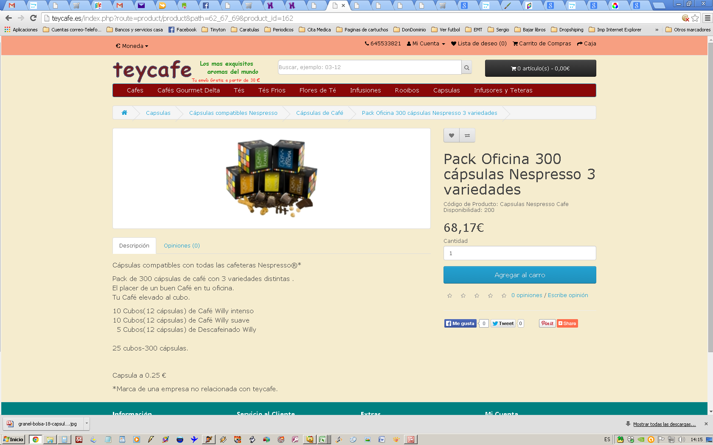Share on Pinterest with Pin it
713x445 pixels.
(x=547, y=323)
